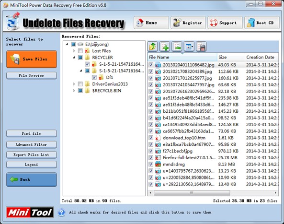Screen dimensions: 284x224
Task: Click the save files toolbar disk icon
Action: pyautogui.click(x=201, y=47)
